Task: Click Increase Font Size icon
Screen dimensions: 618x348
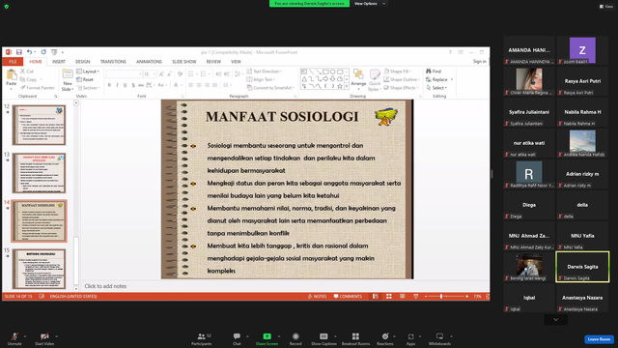Action: 161,74
